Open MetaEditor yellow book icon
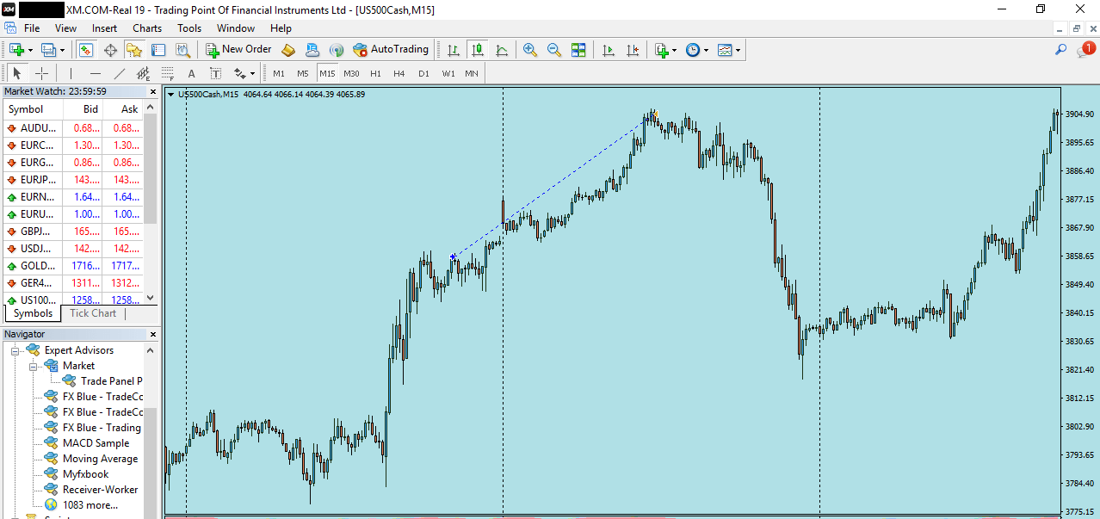Viewport: 1100px width, 519px height. (288, 50)
